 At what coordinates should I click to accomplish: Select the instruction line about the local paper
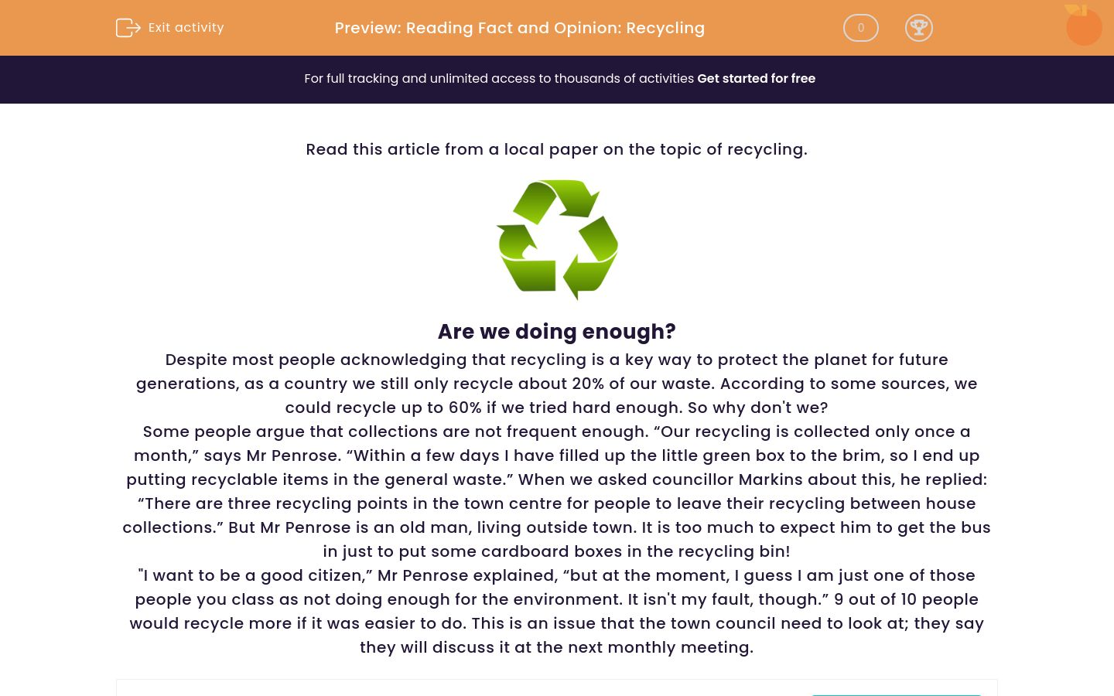556,149
